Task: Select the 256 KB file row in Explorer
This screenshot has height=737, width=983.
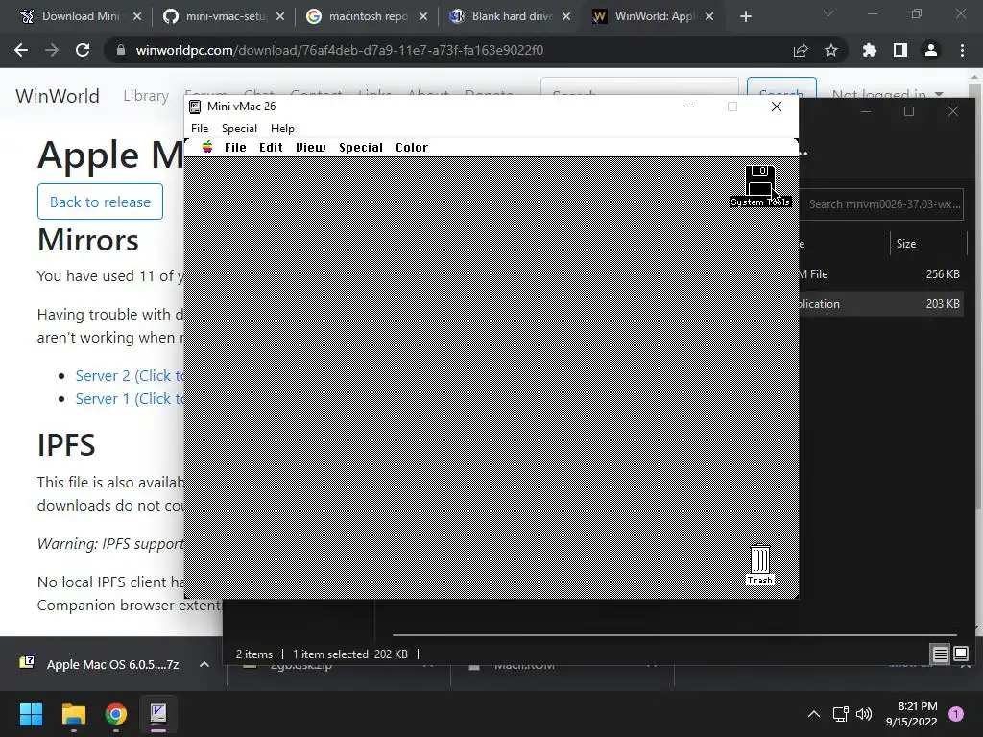Action: [881, 274]
